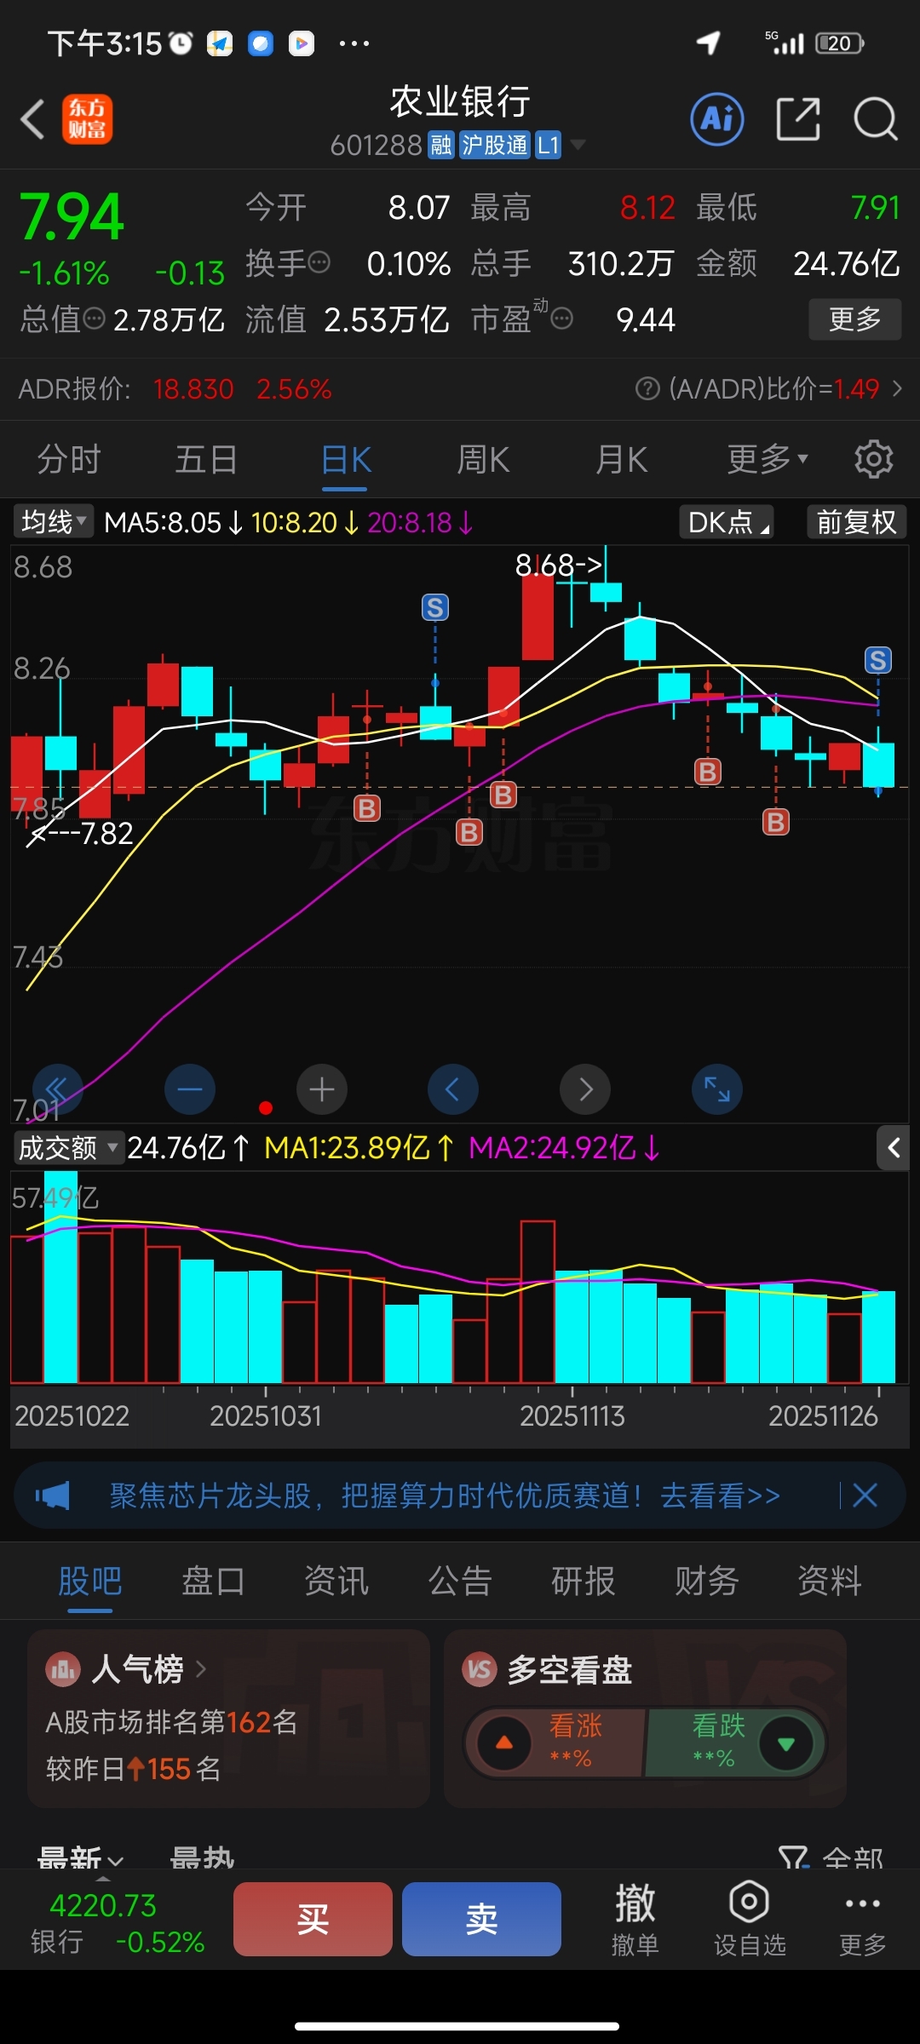The height and width of the screenshot is (2044, 920).
Task: Switch to the 分时 tab
Action: pos(69,460)
